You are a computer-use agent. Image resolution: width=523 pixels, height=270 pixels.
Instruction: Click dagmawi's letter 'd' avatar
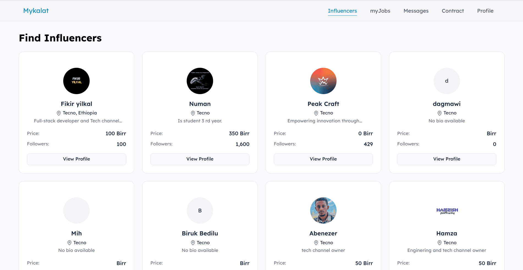(447, 81)
